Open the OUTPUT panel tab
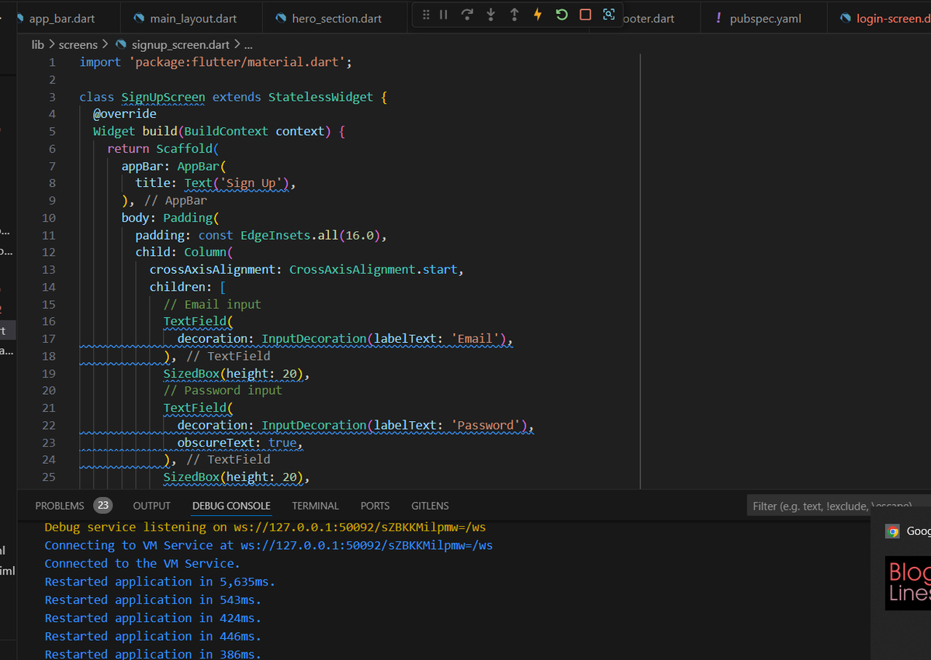This screenshot has height=660, width=931. 151,506
